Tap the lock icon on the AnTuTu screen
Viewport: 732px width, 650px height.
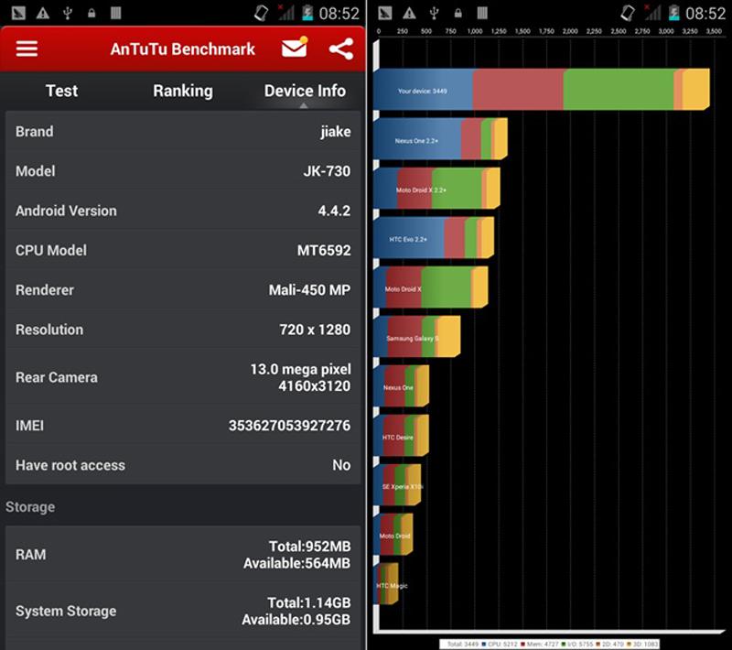click(91, 13)
